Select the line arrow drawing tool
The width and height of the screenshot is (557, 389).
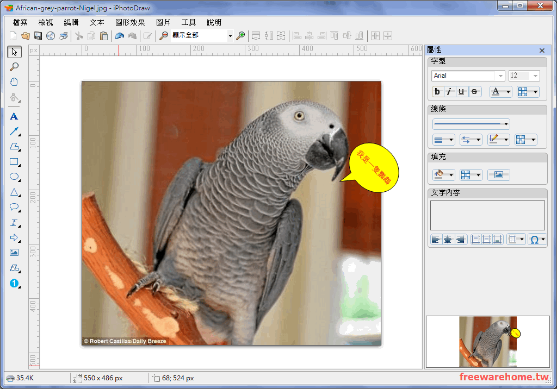click(14, 131)
